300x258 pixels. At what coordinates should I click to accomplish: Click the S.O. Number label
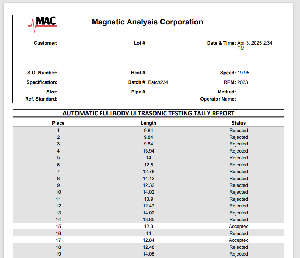[x=42, y=73]
